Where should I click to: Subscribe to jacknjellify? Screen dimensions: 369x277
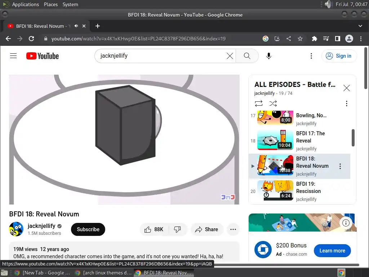(88, 229)
